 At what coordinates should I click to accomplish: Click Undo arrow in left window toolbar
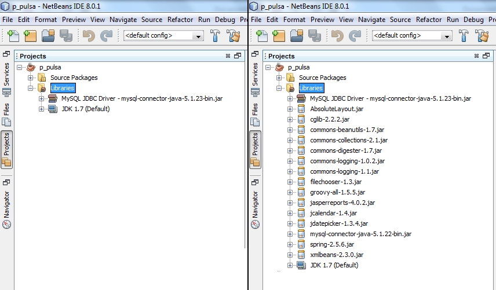click(89, 36)
